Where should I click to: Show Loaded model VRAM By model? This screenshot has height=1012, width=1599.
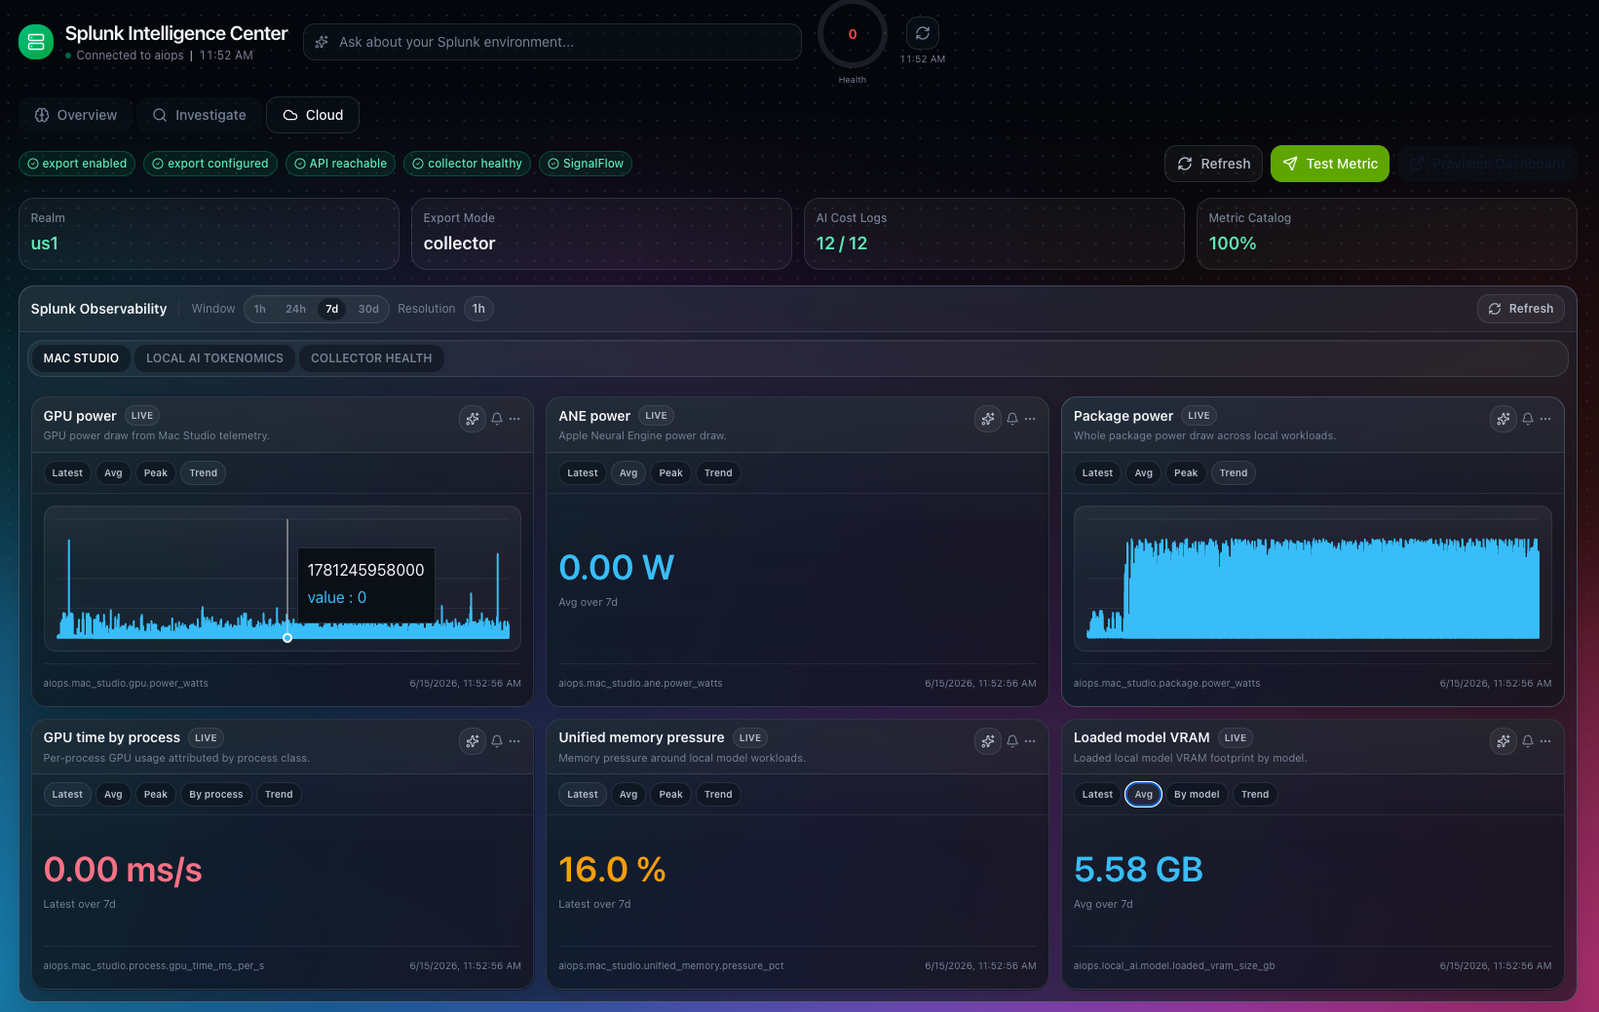click(1197, 795)
